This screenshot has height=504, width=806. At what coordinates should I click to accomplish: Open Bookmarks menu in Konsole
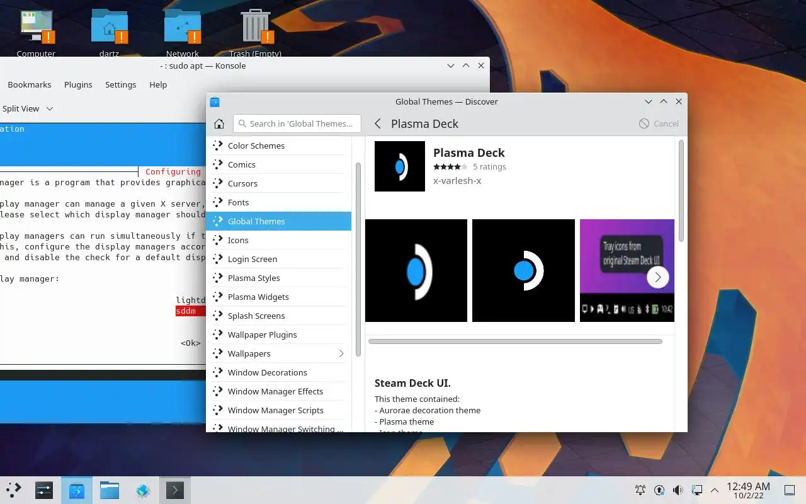point(30,84)
